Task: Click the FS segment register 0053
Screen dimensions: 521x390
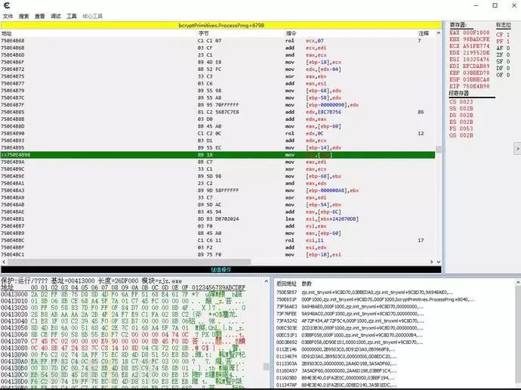Action: [x=461, y=128]
